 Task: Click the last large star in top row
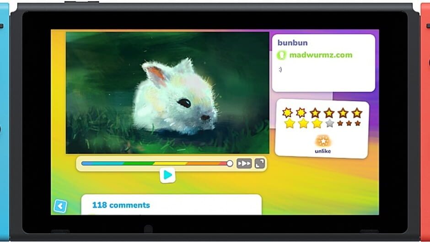357,113
